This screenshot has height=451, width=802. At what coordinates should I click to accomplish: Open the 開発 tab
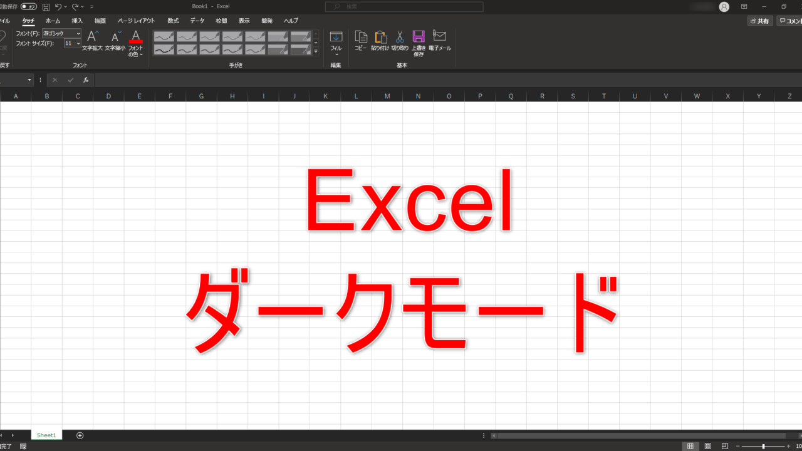(x=267, y=21)
